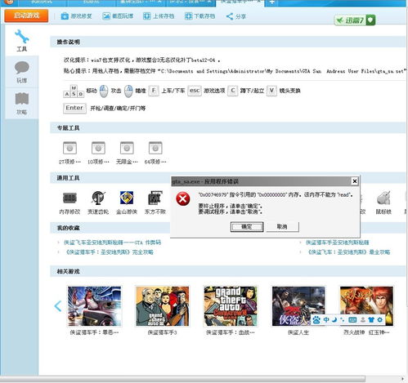Open the 侠盗猎车手：罪恶… game thumbnail

coord(94,306)
